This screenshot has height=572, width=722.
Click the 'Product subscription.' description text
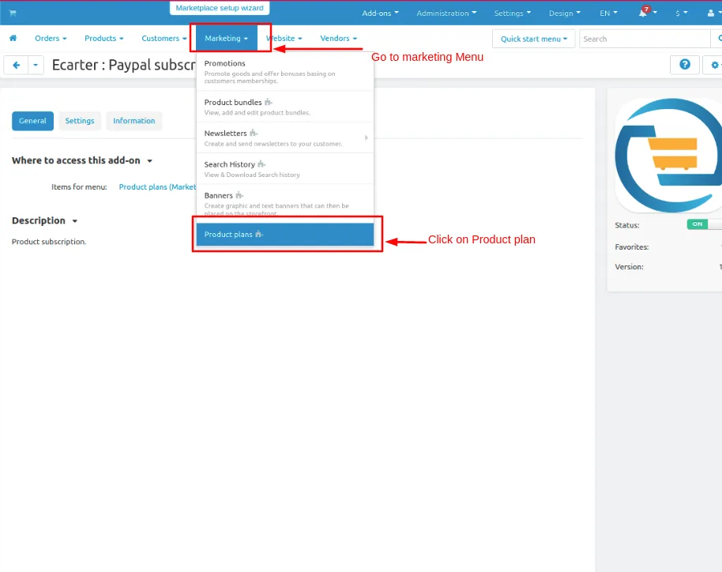[49, 241]
